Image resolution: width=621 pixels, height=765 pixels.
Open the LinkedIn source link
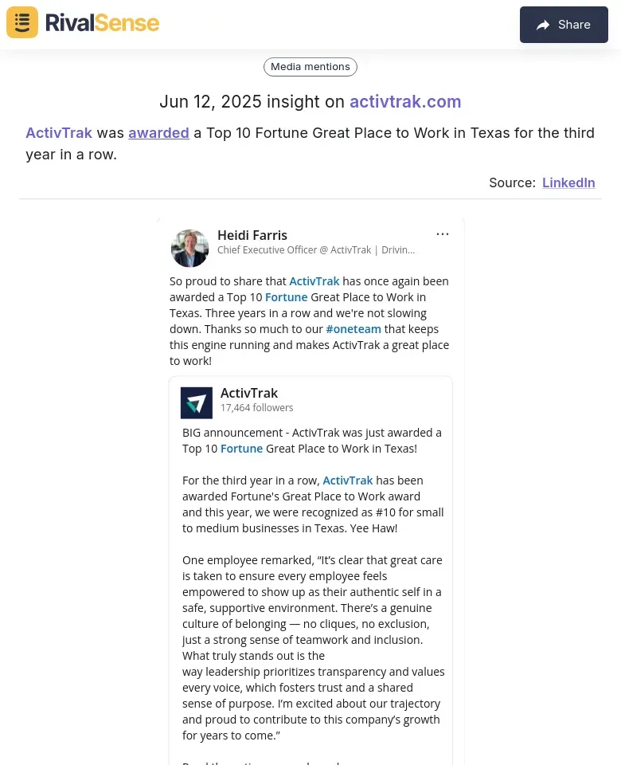pos(568,182)
